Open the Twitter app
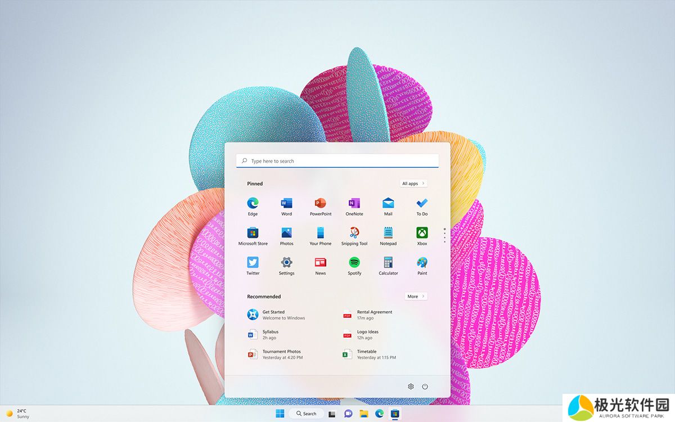This screenshot has width=675, height=422. (253, 263)
